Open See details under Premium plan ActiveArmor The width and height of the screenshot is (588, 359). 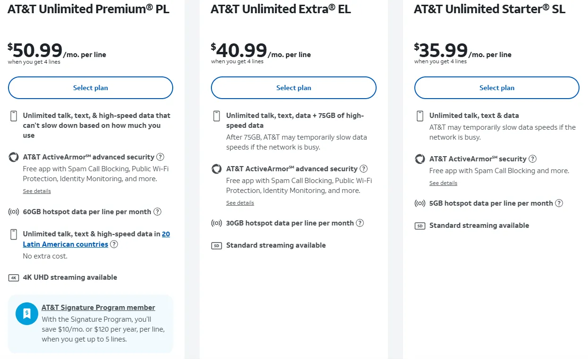[x=37, y=192]
